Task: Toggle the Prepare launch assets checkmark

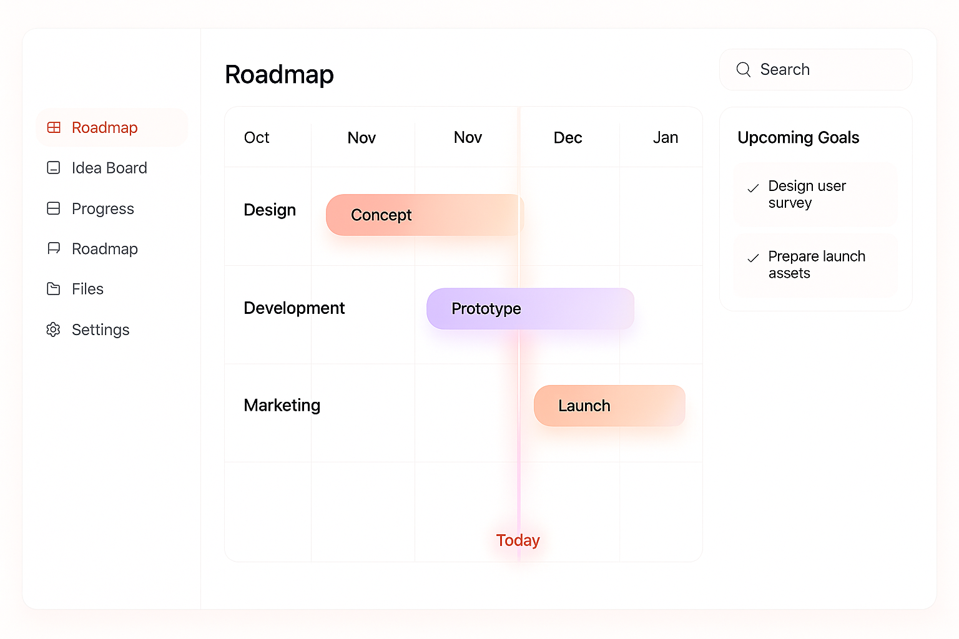Action: (x=753, y=258)
